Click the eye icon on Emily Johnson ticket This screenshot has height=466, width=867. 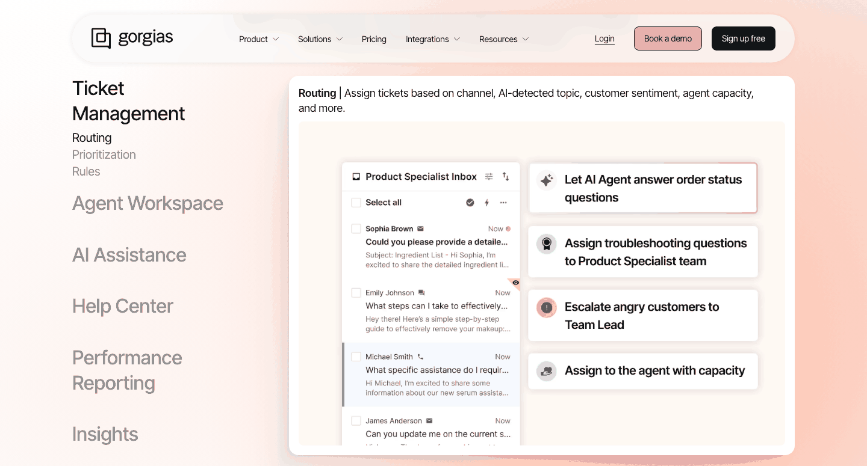point(515,282)
